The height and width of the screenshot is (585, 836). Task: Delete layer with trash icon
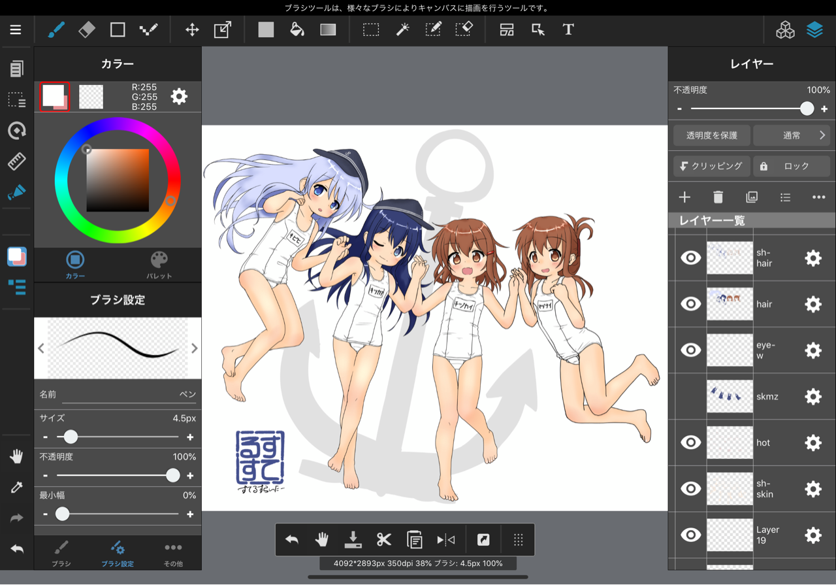718,197
